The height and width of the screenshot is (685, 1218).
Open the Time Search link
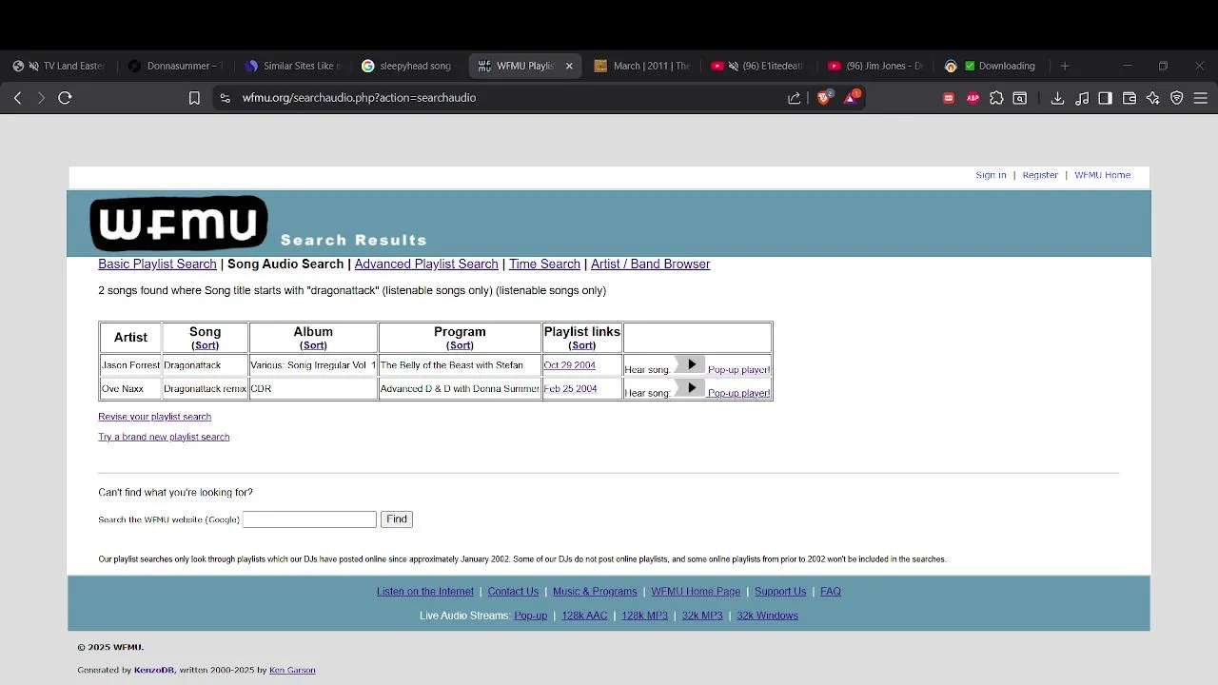544,264
